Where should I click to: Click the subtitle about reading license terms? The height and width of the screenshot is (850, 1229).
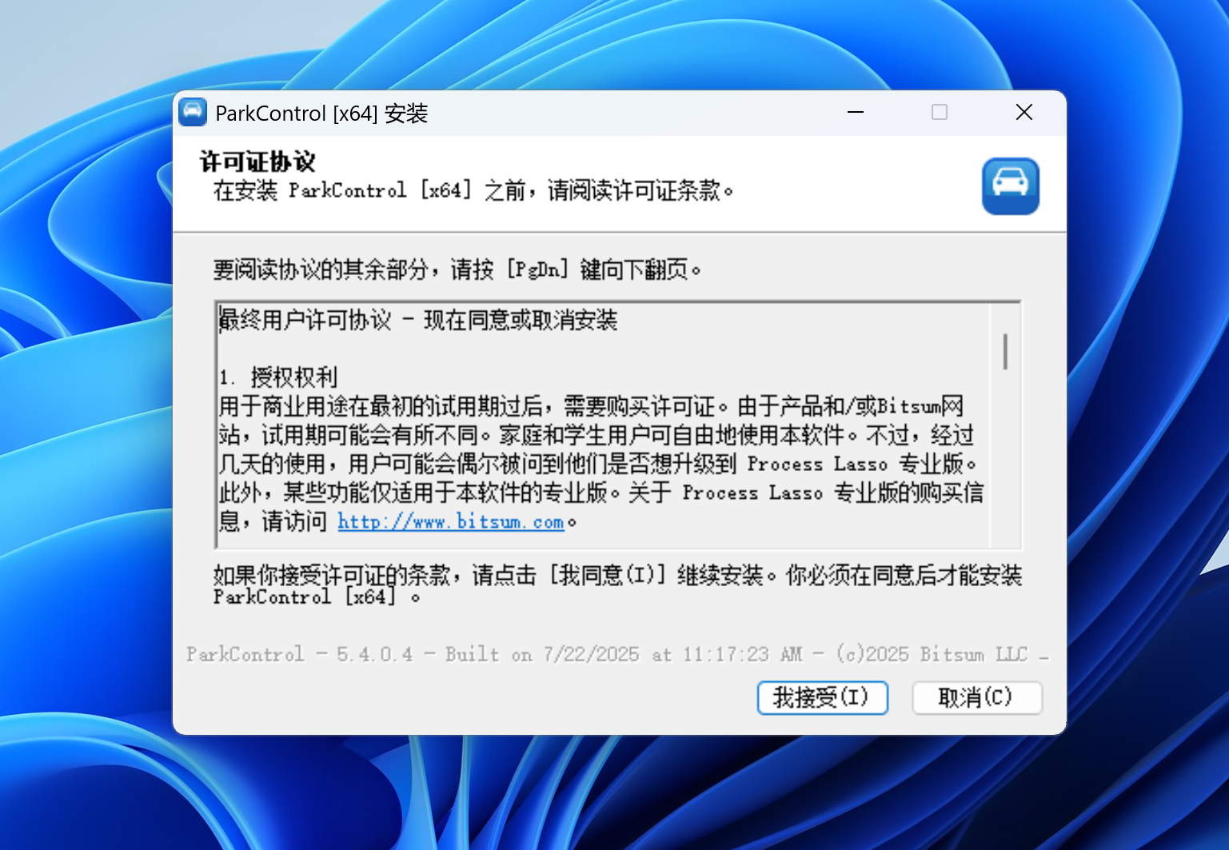point(473,190)
